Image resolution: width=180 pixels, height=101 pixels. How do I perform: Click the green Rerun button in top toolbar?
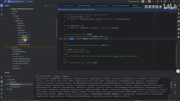[x=143, y=1]
